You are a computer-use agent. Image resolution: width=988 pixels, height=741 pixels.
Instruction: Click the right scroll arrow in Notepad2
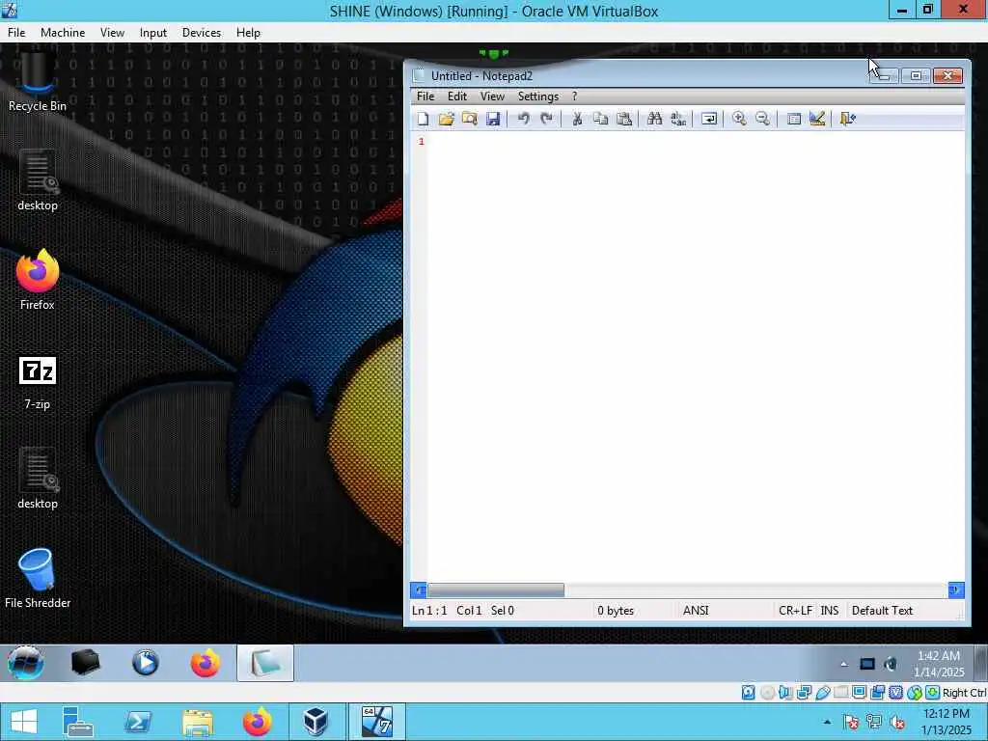coord(956,590)
